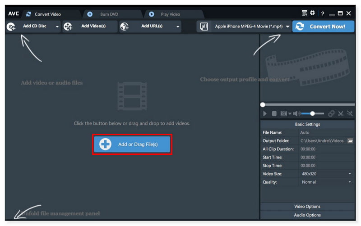Open the task list icon beside settings
This screenshot has width=361, height=226.
[305, 14]
